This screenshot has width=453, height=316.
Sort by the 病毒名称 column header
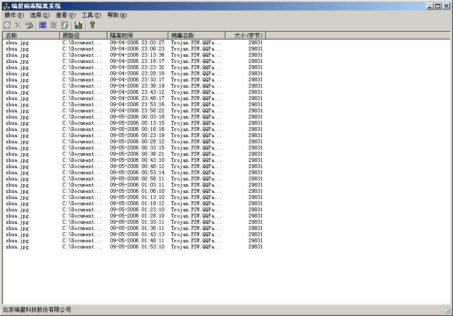pos(197,36)
